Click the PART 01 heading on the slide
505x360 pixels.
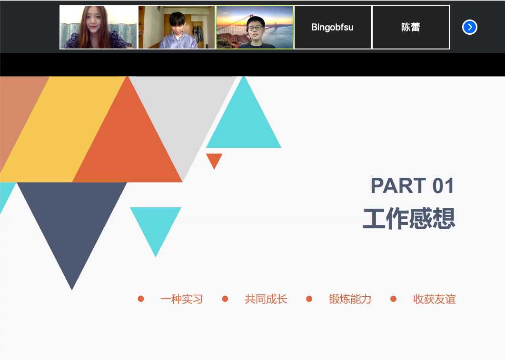pos(412,185)
